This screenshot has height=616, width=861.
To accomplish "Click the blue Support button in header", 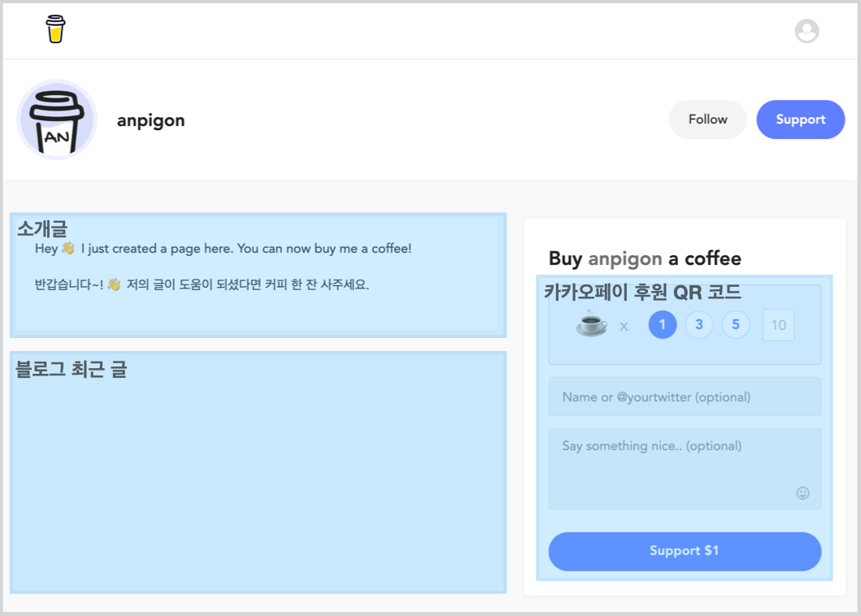I will click(800, 119).
